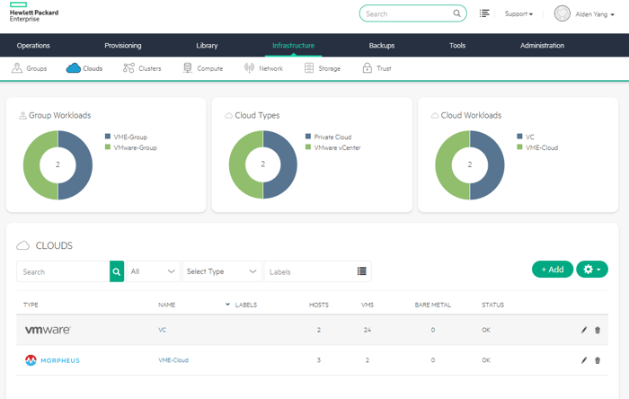Screen dimensions: 629x399
Task: Select the blue Clouds icon
Action: click(x=74, y=68)
